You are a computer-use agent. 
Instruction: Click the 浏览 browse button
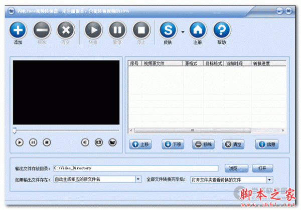(x=236, y=168)
